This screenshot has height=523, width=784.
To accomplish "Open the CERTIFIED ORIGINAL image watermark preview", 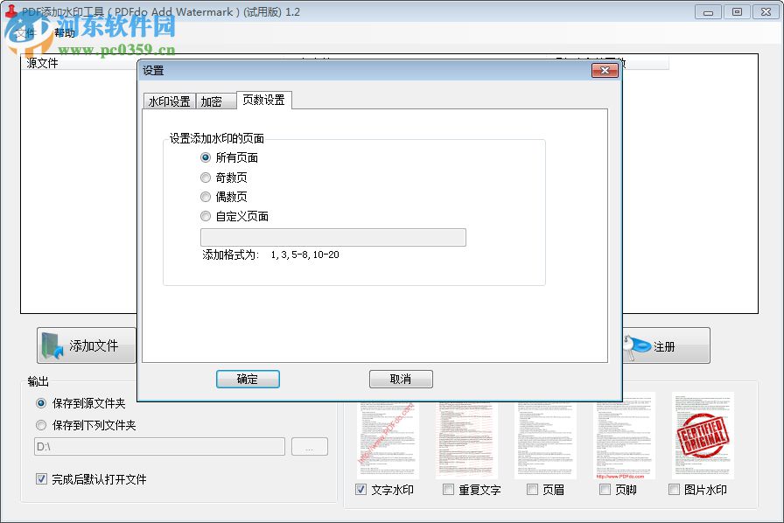I will (704, 433).
